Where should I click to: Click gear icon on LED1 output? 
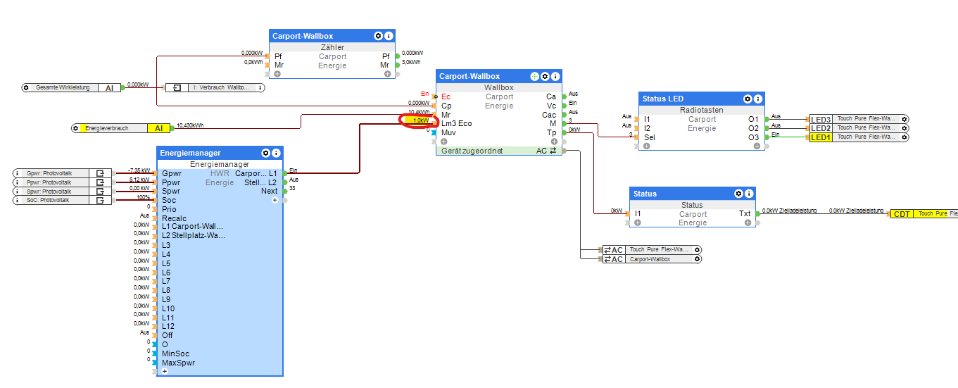(x=905, y=137)
